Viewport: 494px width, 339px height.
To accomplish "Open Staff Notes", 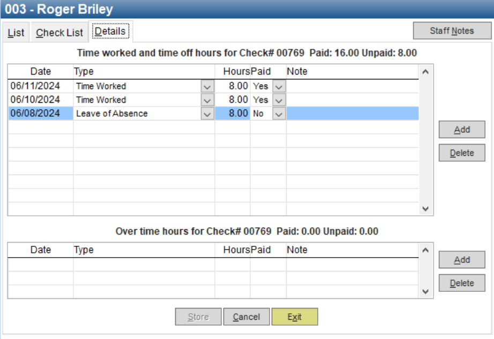I will click(x=453, y=31).
